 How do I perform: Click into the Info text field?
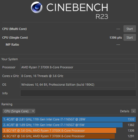coord(78,93)
